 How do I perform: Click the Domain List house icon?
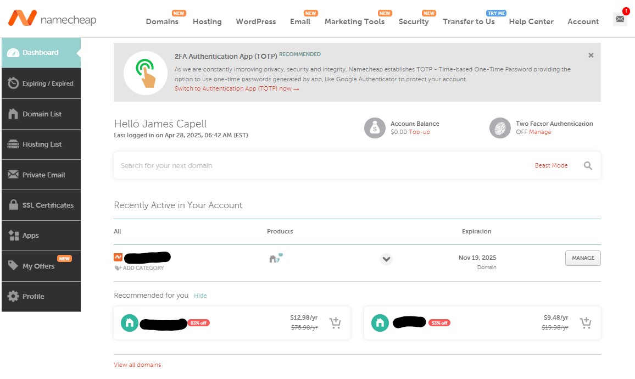point(13,114)
